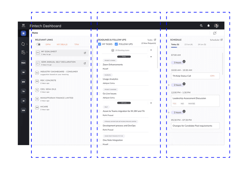This screenshot has height=169, width=244.
Task: Collapse the 23 June task group
Action: [x=151, y=103]
